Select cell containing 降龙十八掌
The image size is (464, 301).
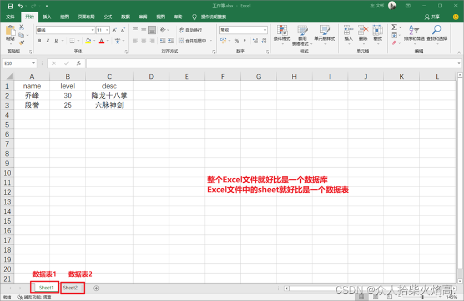coord(109,96)
